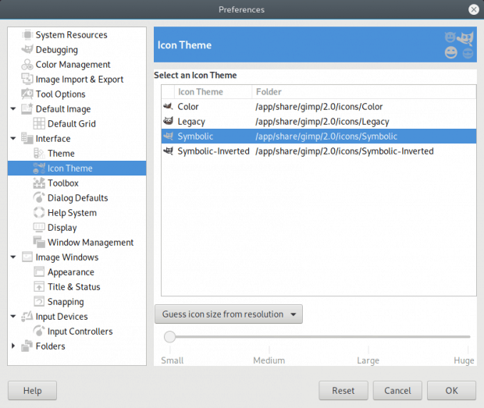Screen dimensions: 484x408
Task: Click the System Resources chip icon
Action: (27, 35)
